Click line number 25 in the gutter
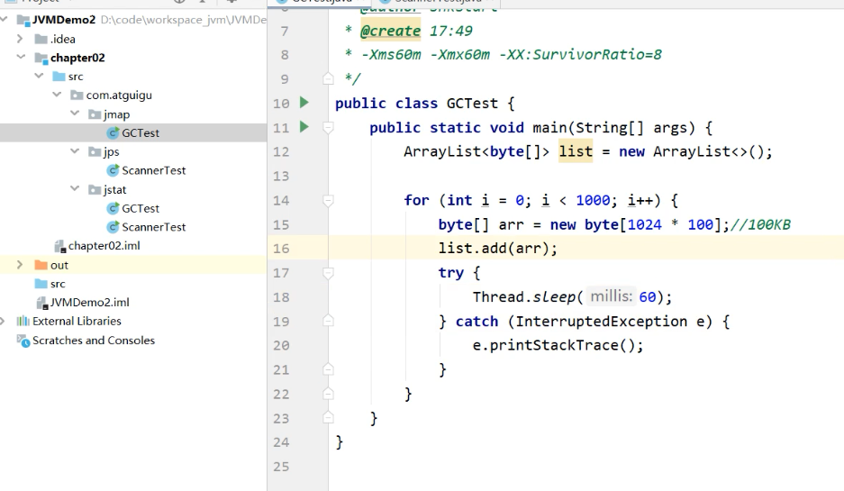844x491 pixels. point(281,467)
